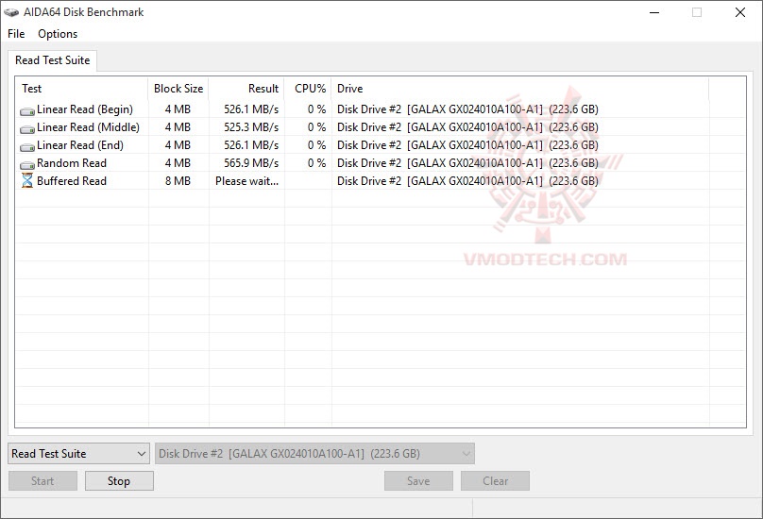Select the Read Test Suite tab
The image size is (763, 519).
coord(53,60)
